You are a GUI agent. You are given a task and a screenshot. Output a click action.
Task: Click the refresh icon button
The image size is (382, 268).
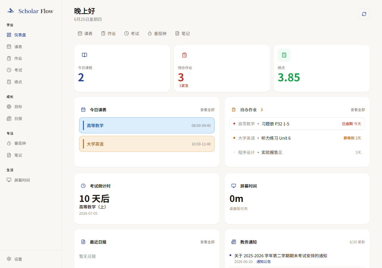click(364, 14)
